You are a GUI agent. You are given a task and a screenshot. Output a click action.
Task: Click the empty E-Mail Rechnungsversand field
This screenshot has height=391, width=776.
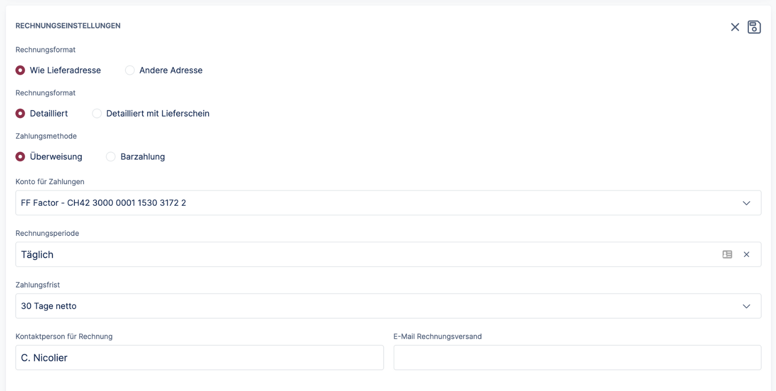577,358
